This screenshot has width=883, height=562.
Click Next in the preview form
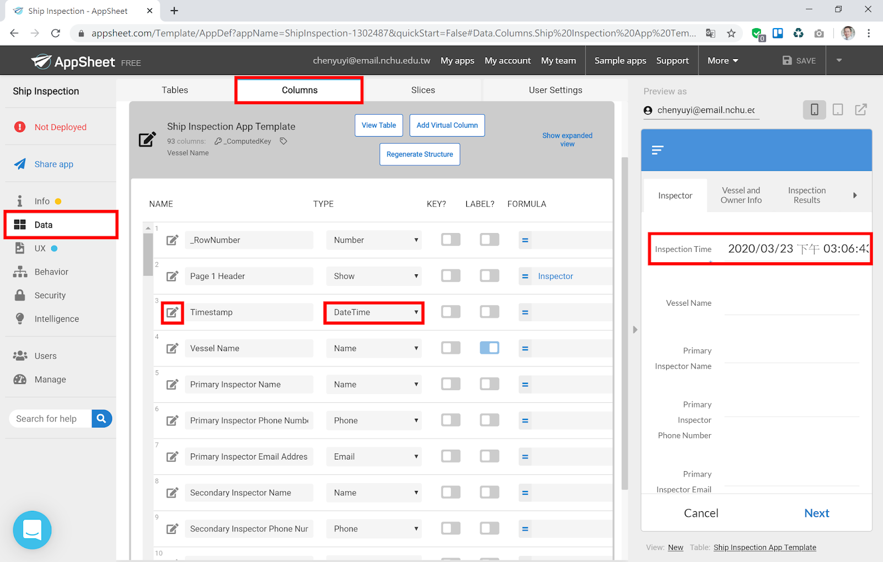click(x=817, y=513)
